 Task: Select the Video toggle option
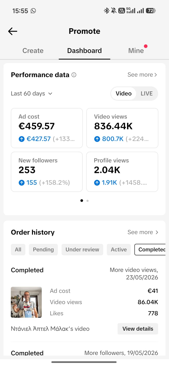(x=124, y=93)
